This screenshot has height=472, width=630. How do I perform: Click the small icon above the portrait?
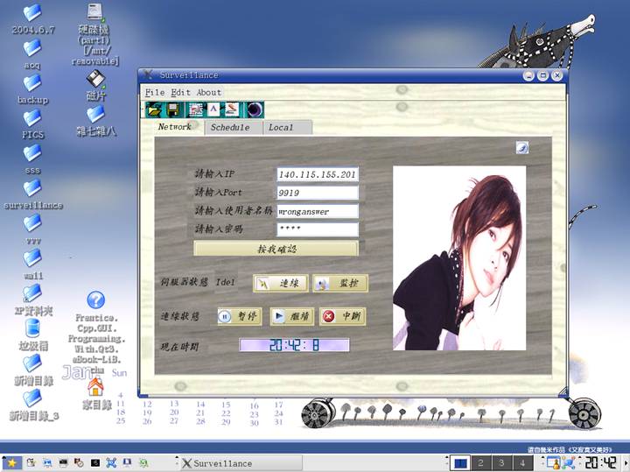[x=521, y=148]
